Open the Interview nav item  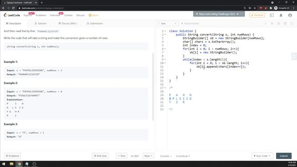tap(55, 15)
